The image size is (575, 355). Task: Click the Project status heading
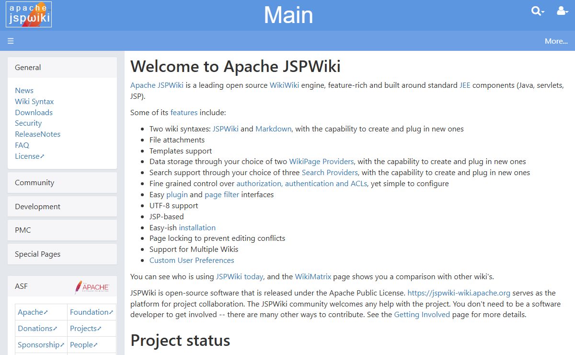pyautogui.click(x=180, y=340)
